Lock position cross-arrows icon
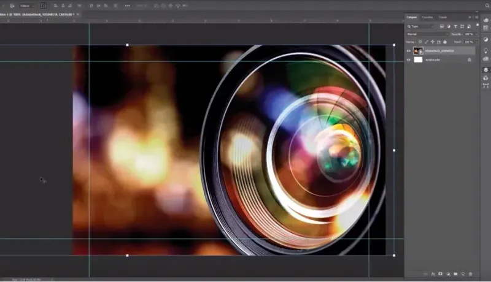Image resolution: width=491 pixels, height=282 pixels. pyautogui.click(x=433, y=42)
